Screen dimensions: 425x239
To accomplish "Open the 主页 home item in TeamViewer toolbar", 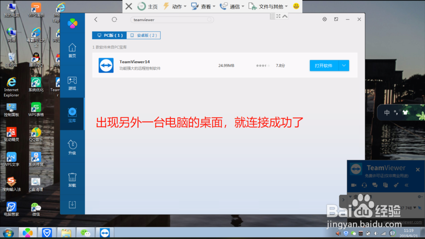I will (147, 6).
